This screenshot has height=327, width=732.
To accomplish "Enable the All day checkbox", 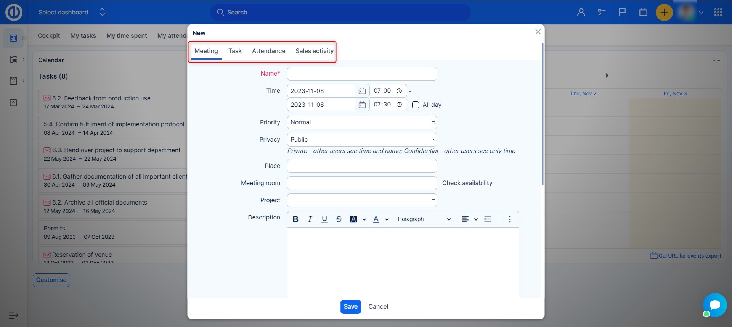I will [416, 105].
